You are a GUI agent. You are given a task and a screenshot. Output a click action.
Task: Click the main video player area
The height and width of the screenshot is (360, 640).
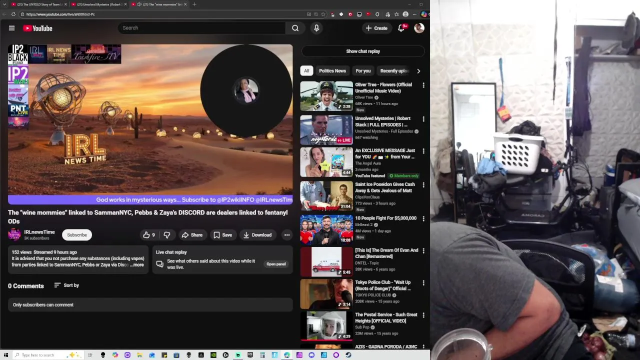click(x=150, y=124)
